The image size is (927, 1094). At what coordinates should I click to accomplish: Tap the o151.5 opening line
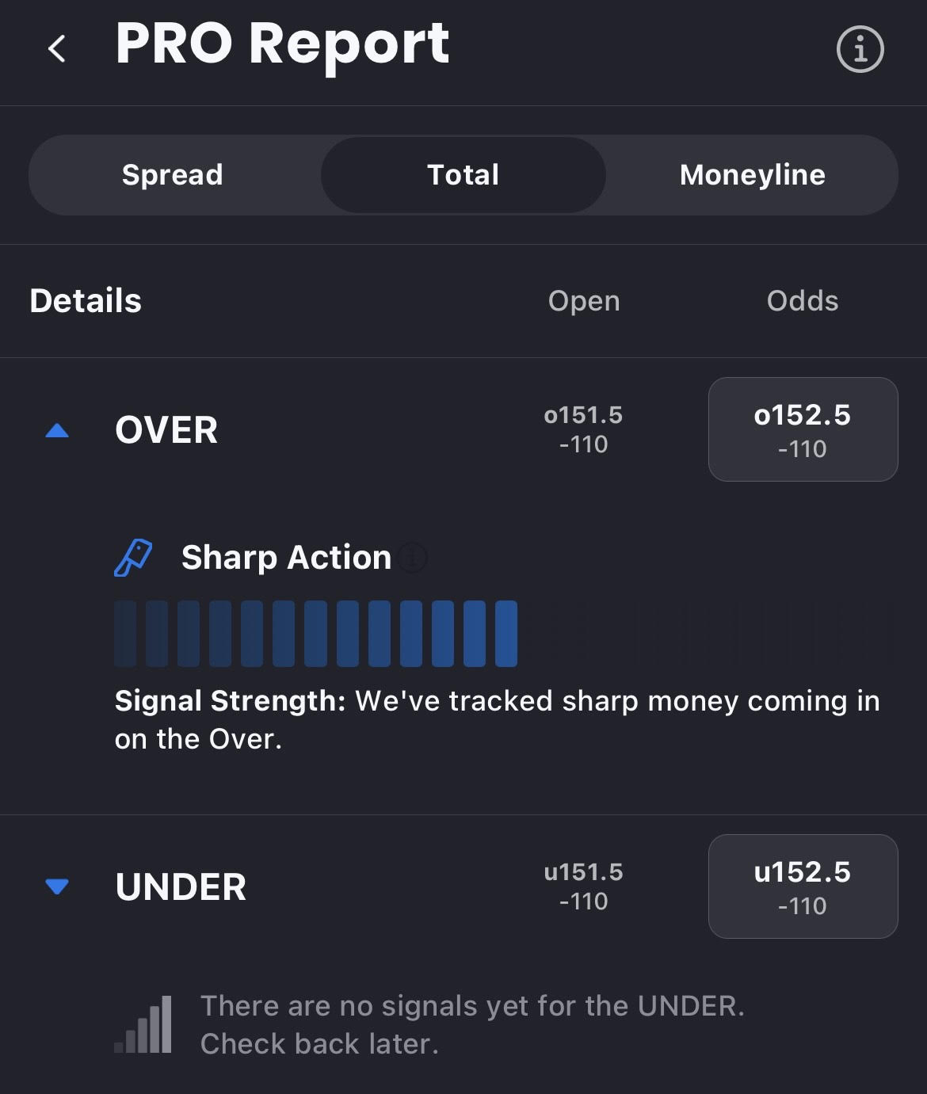[583, 429]
